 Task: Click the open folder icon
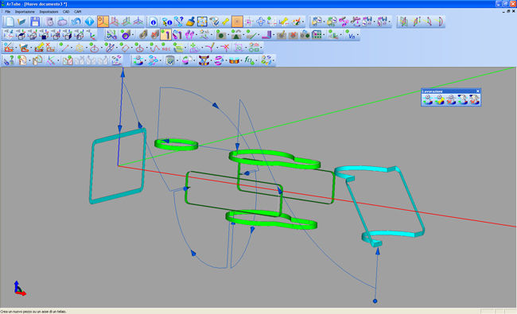(x=21, y=21)
